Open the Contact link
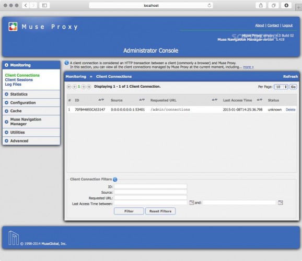The height and width of the screenshot is (261, 302). (x=273, y=26)
